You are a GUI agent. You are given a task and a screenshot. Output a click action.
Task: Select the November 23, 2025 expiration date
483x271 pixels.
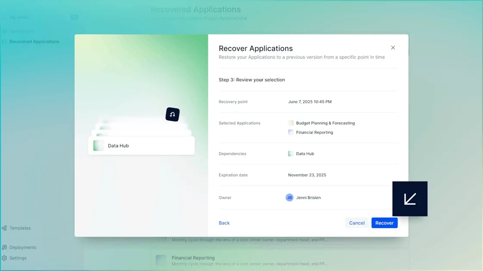[307, 175]
